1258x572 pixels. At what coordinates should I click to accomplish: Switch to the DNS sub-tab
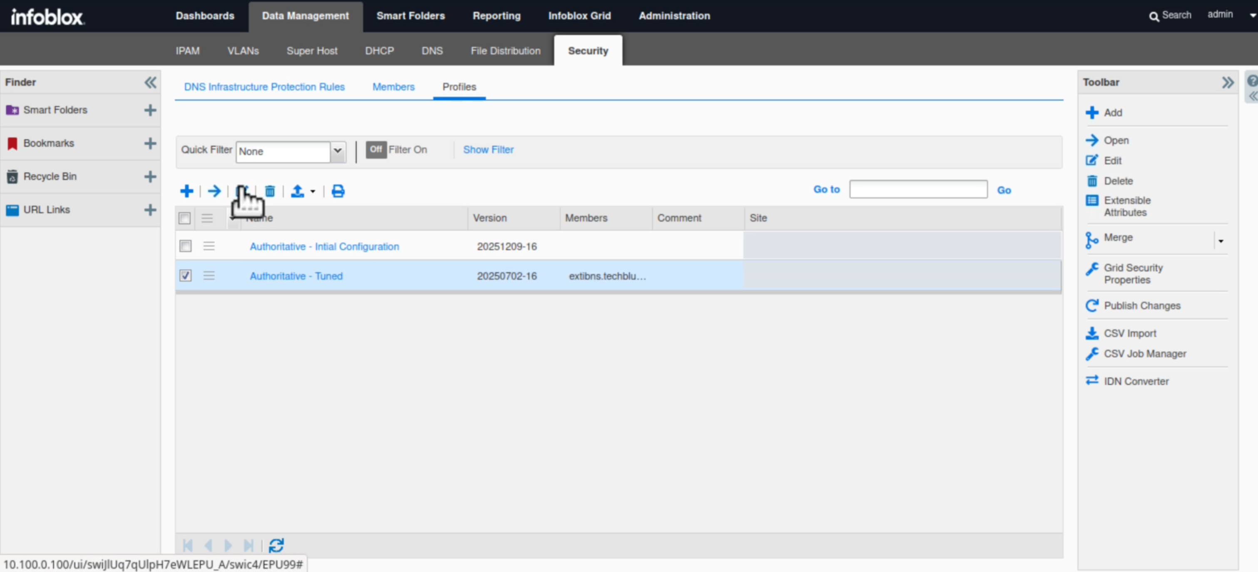(x=432, y=51)
